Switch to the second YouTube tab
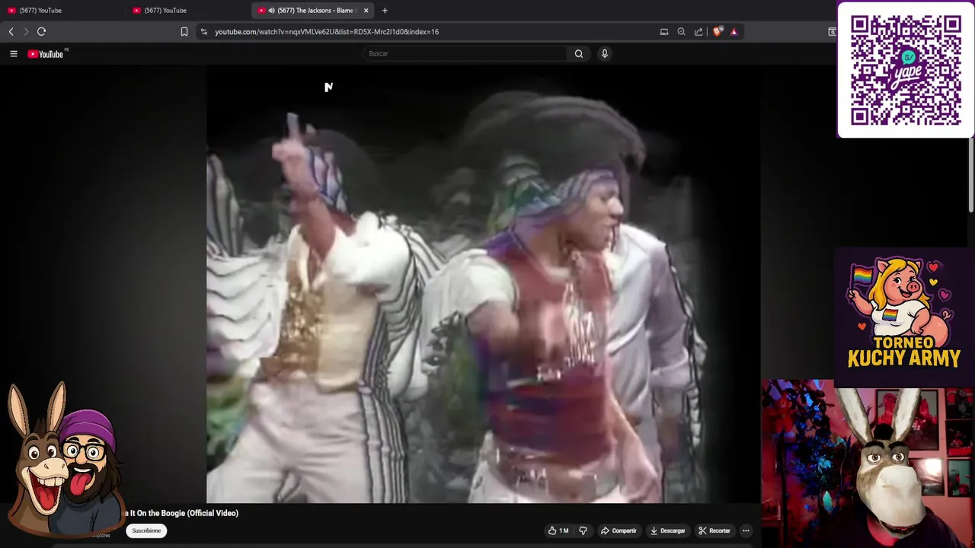The width and height of the screenshot is (975, 548). click(x=187, y=11)
